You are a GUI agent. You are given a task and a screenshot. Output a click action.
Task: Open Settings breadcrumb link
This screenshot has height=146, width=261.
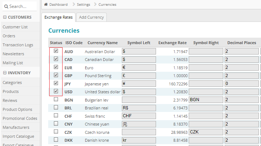[x=83, y=5]
